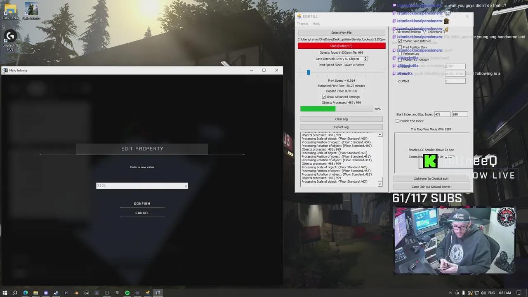Toggle Enable Save Interval checkbox
The image size is (528, 297).
(400, 41)
